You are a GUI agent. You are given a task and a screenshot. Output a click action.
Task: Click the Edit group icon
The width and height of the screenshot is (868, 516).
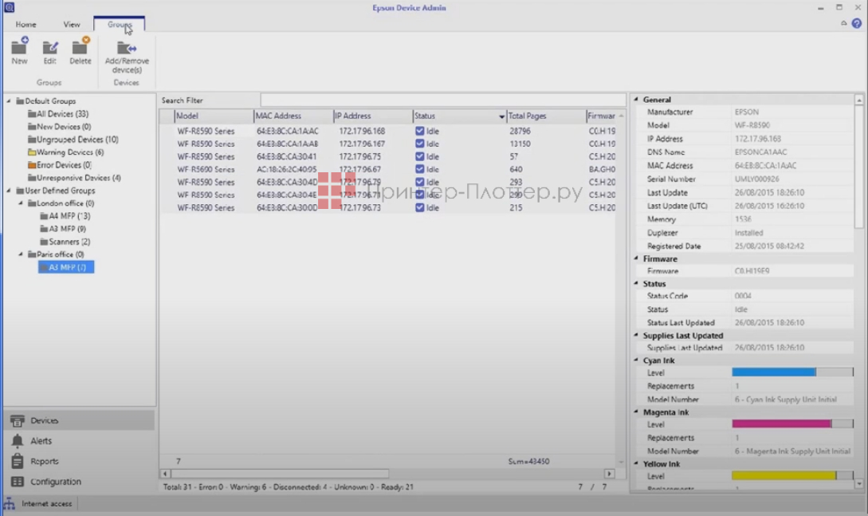coord(49,48)
